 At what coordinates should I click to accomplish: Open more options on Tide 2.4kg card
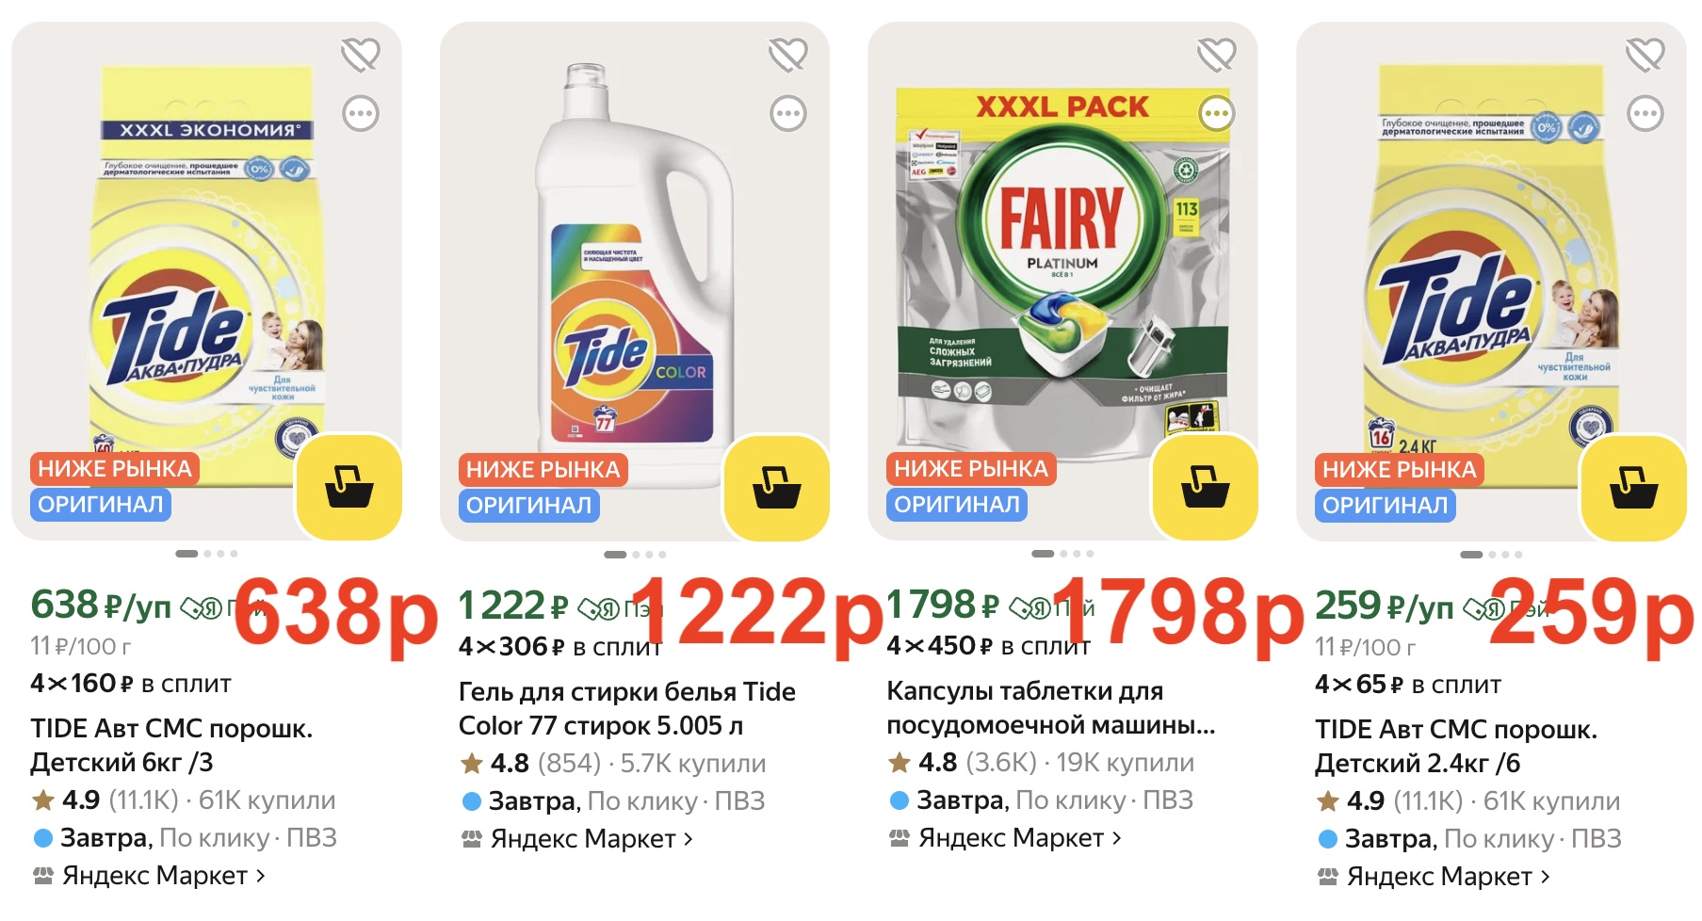[1645, 114]
